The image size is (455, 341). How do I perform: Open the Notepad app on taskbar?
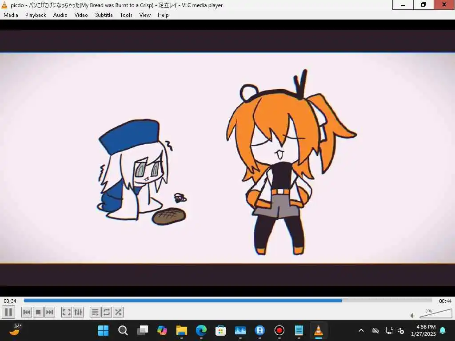tap(299, 330)
